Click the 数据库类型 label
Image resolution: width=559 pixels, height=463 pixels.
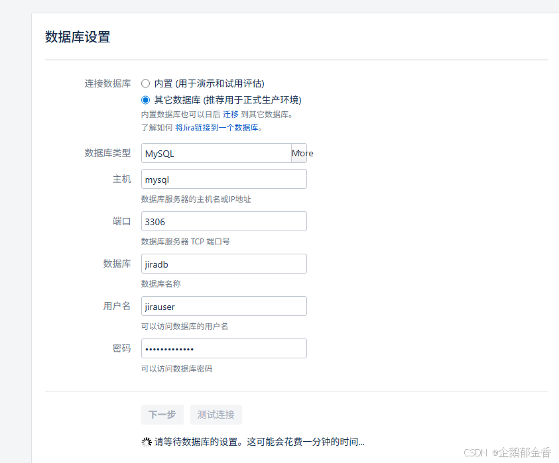[107, 153]
